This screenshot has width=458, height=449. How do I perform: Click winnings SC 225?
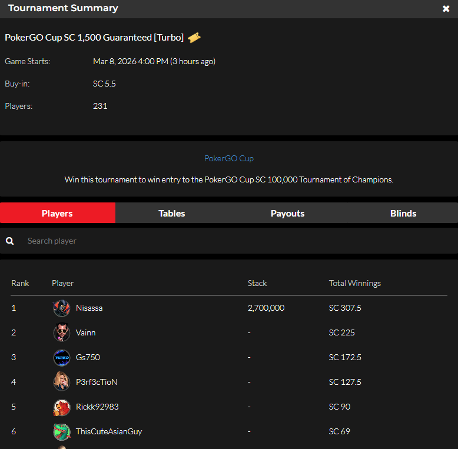click(342, 332)
